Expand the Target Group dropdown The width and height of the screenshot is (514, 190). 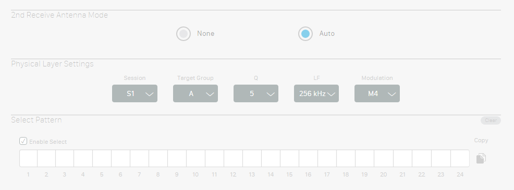click(x=195, y=93)
